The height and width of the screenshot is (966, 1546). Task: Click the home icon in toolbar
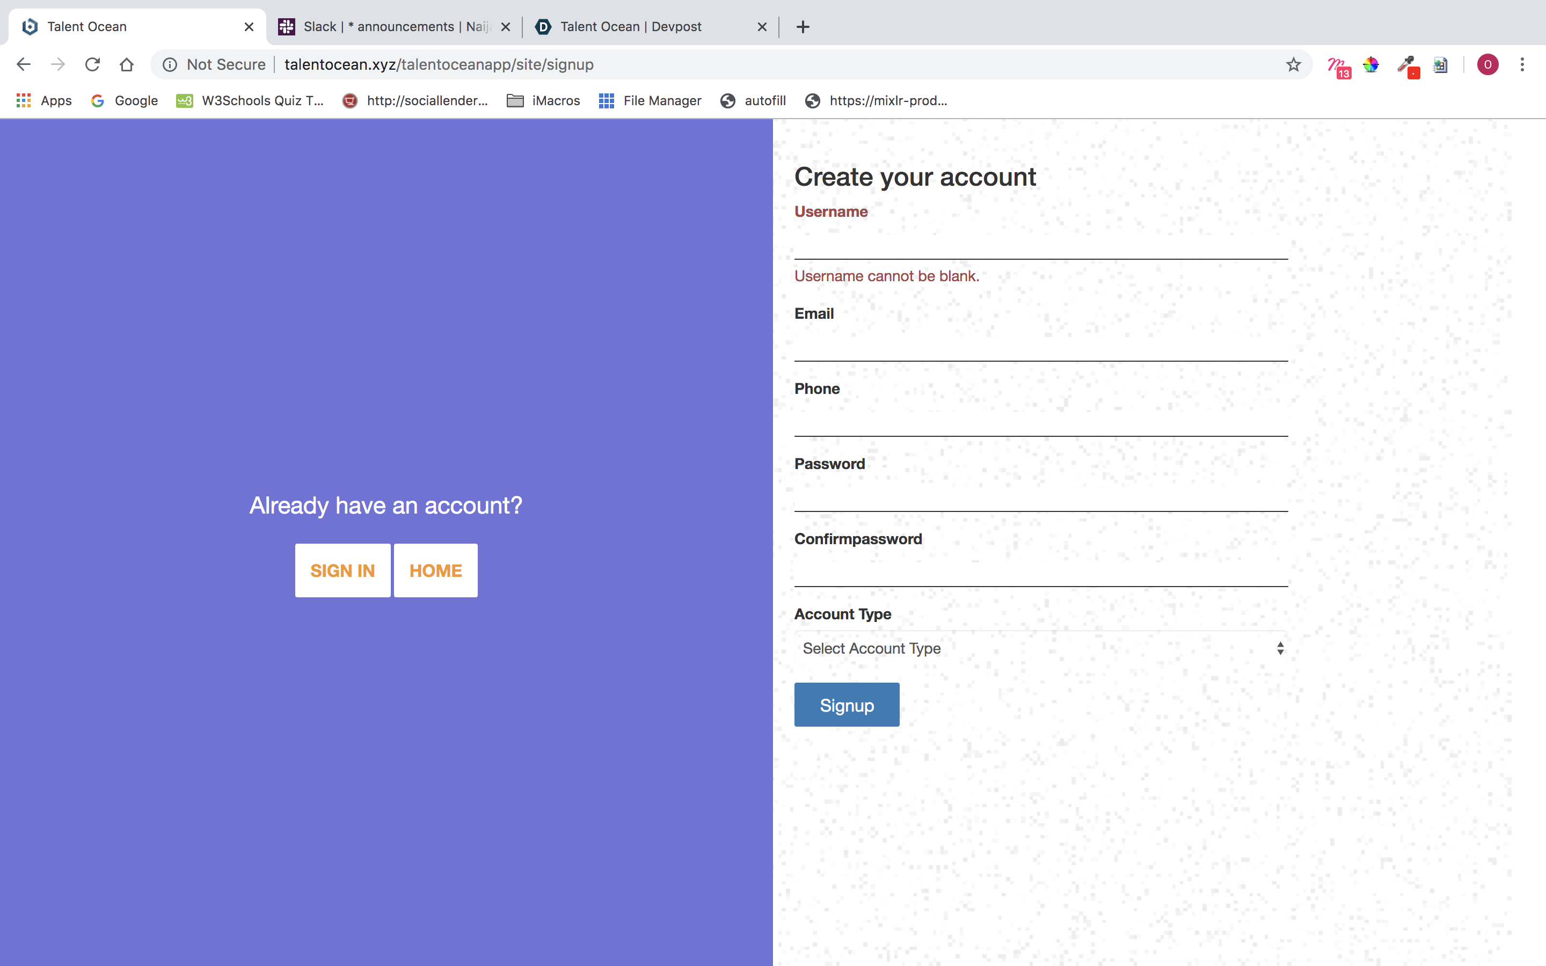pos(127,64)
